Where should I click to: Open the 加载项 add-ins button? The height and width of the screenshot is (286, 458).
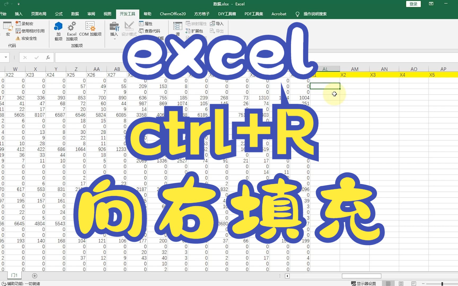point(58,31)
